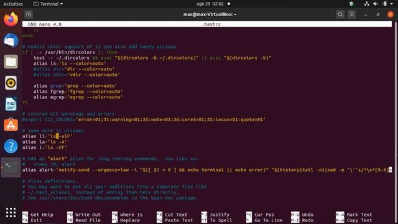Open the clock showing ago 29 02:02
Image resolution: width=398 pixels, height=224 pixels.
coord(210,4)
